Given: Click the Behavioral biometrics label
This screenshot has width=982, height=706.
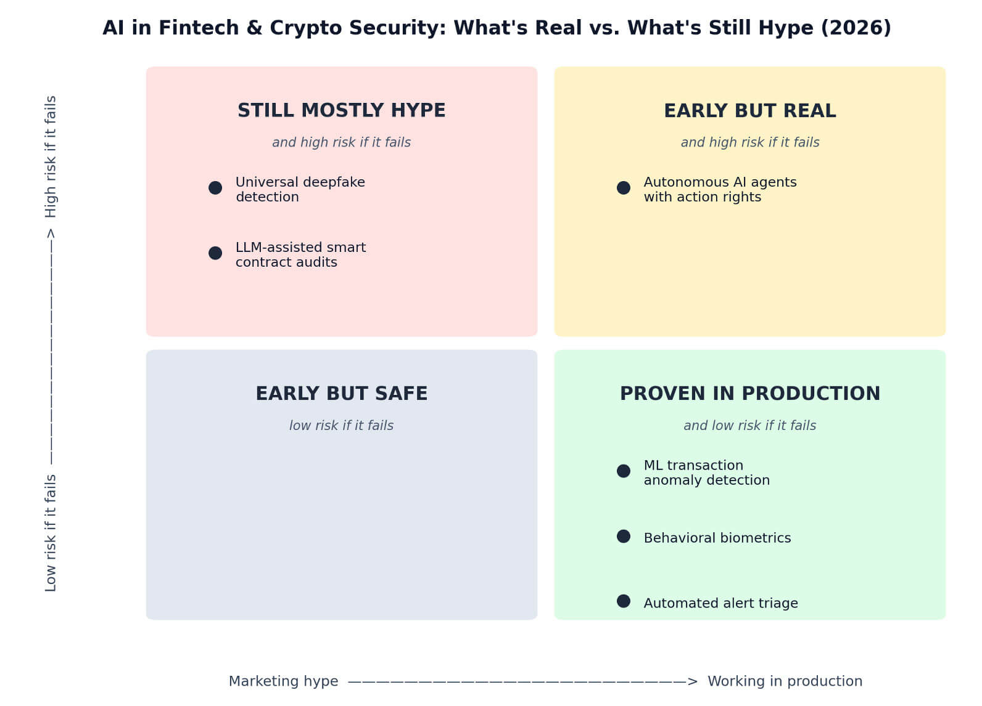Looking at the screenshot, I should tap(717, 538).
